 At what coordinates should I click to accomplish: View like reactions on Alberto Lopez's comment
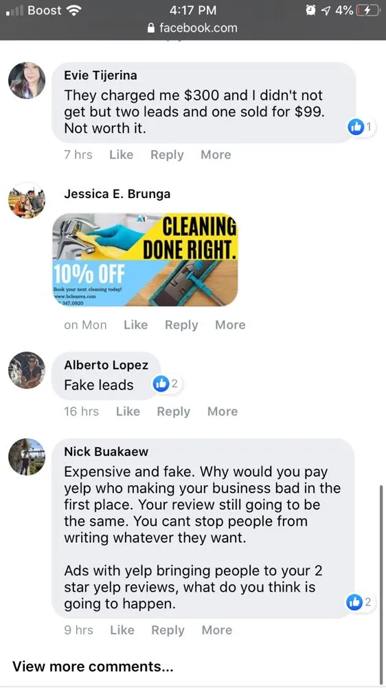click(x=167, y=384)
